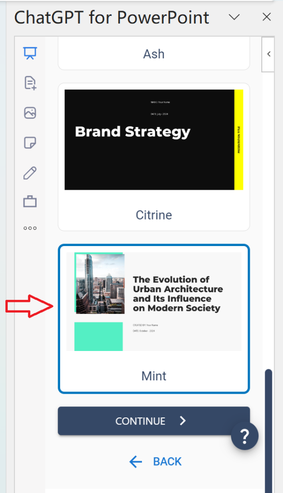
Task: Click the sticky note sidebar icon
Action: tap(30, 143)
